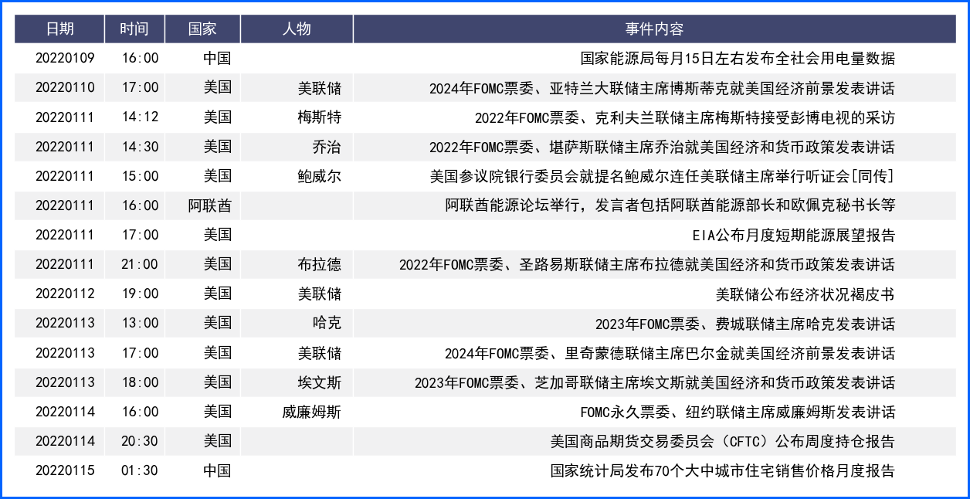The image size is (970, 499).
Task: Select date cell 20220109
Action: (x=65, y=58)
